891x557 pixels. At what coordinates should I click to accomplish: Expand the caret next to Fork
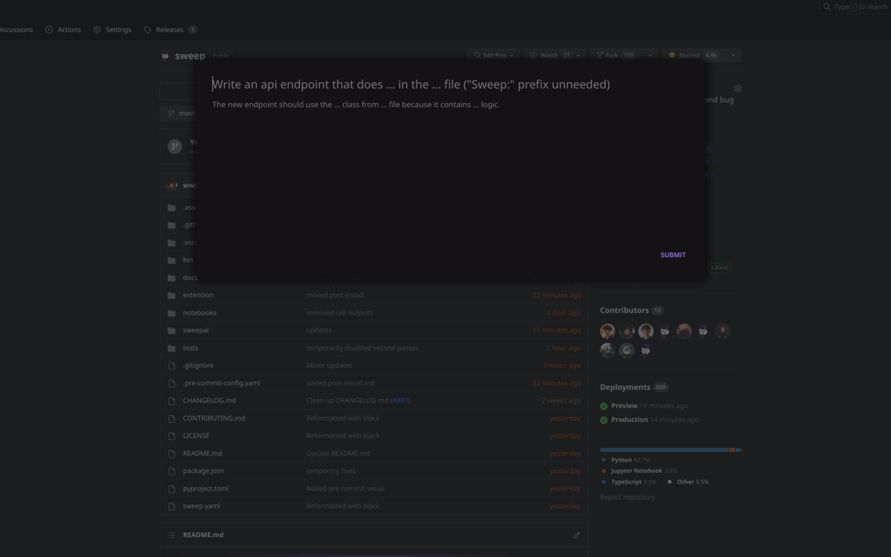[x=650, y=55]
